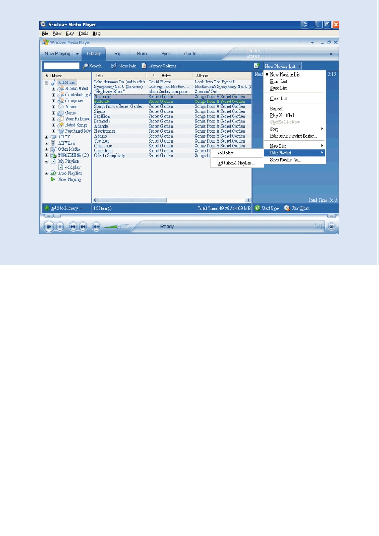Switch to the Sync tab
The width and height of the screenshot is (379, 536).
[166, 54]
